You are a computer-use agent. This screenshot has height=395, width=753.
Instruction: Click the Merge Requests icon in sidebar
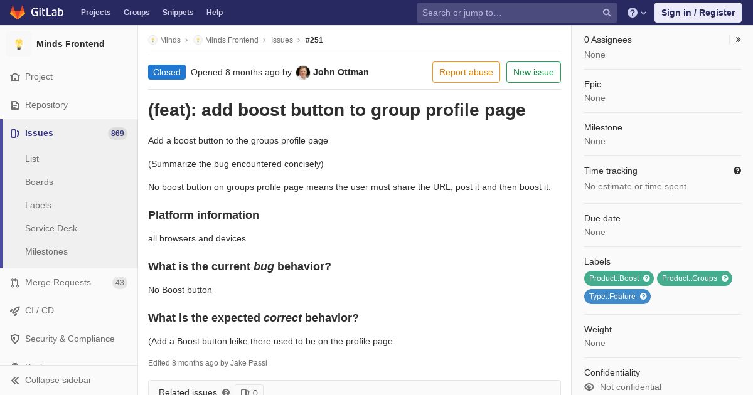pos(15,283)
